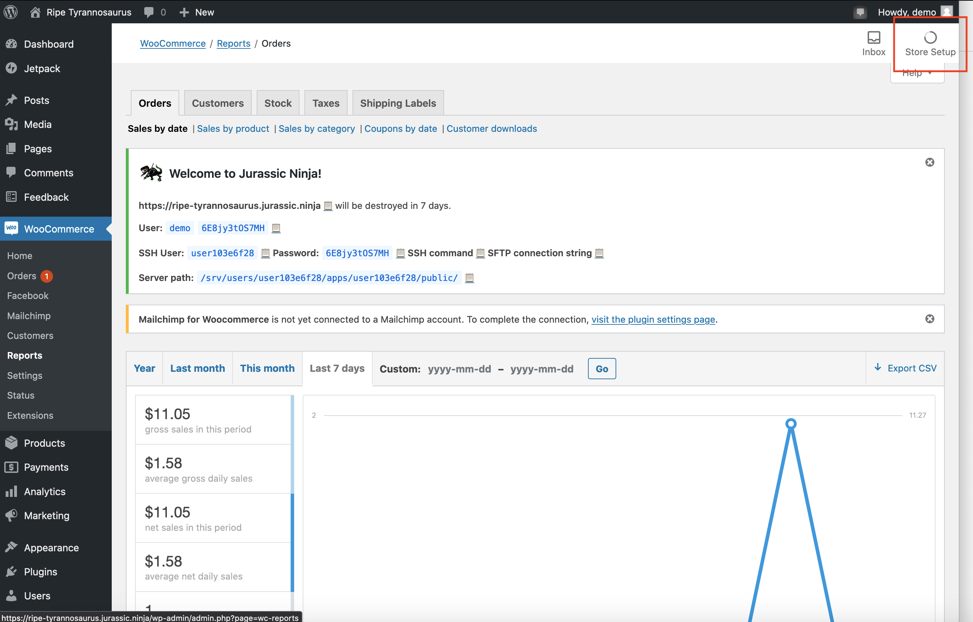Select the Last 7 days range

pos(337,368)
